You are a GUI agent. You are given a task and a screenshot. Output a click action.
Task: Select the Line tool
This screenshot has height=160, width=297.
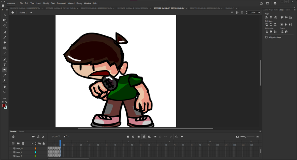(x=5, y=53)
